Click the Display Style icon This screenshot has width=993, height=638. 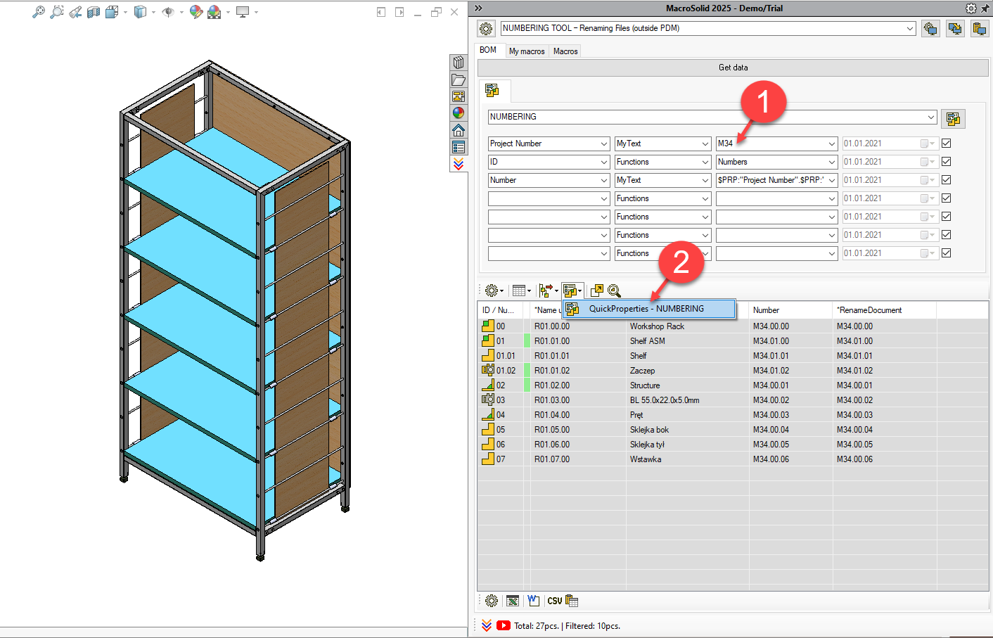[140, 12]
